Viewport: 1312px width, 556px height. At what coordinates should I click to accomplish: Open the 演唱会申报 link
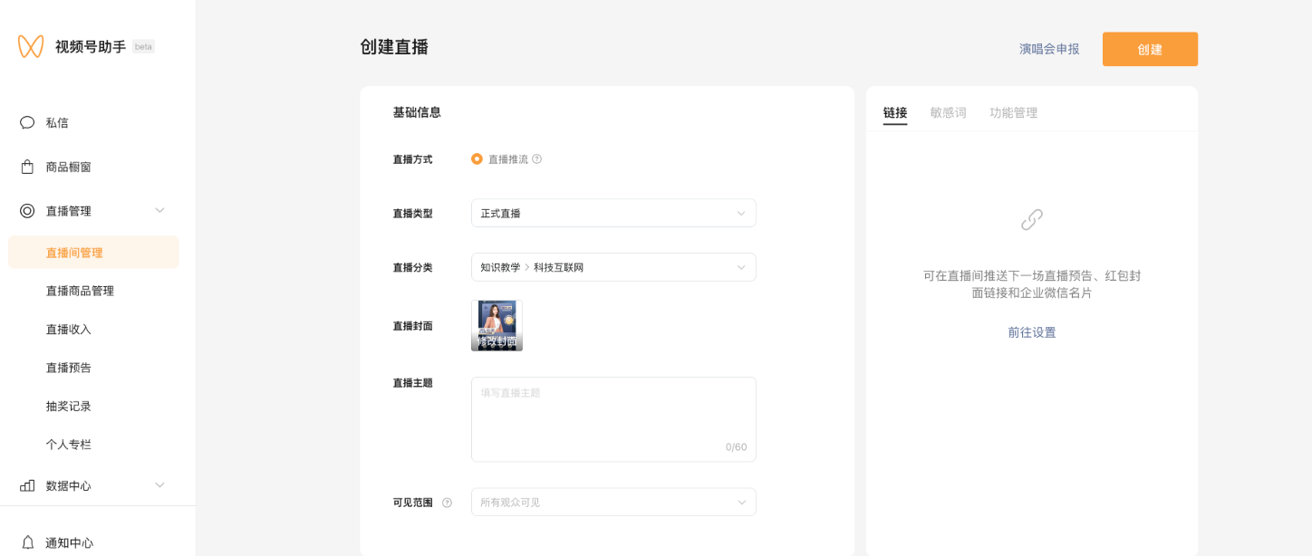point(1049,49)
